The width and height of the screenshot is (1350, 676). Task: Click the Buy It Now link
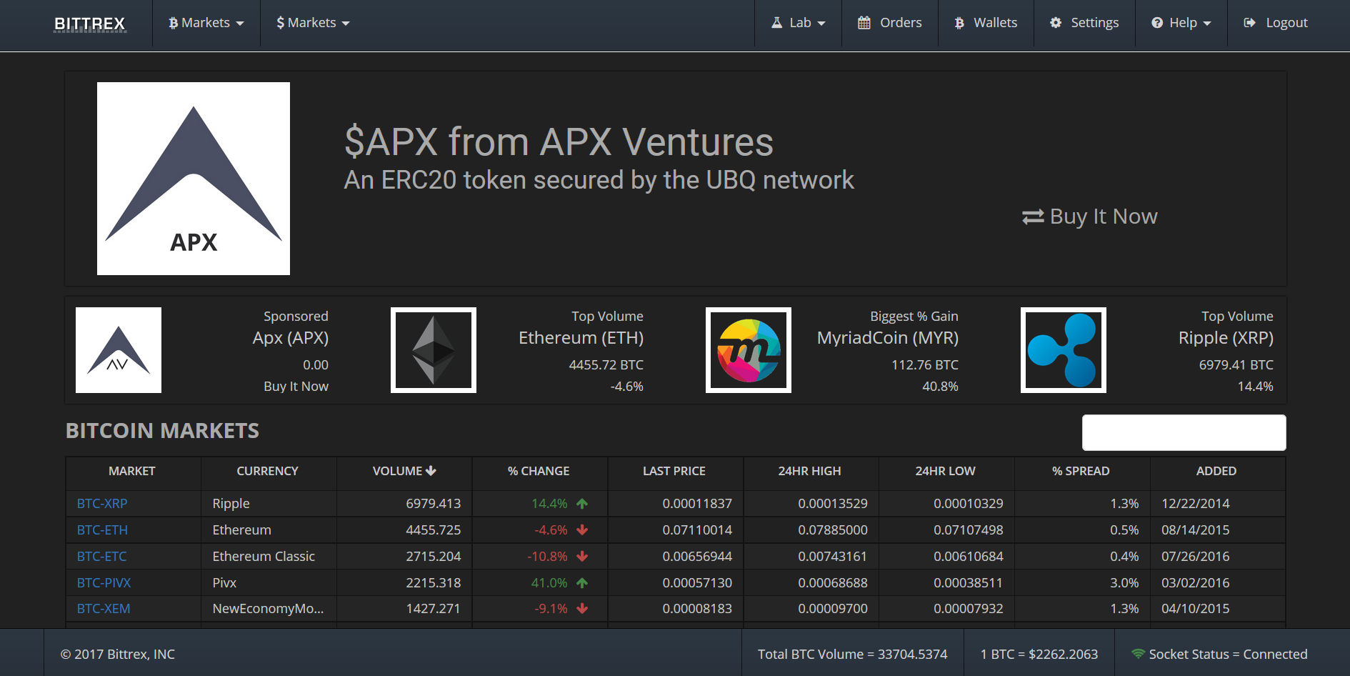tap(1103, 216)
